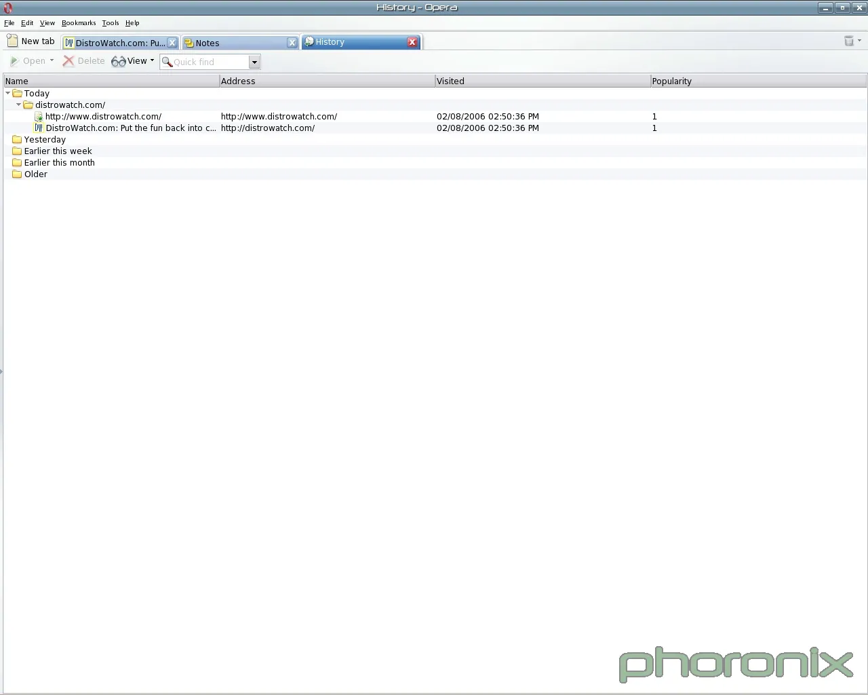Open the Bookmarks menu
Screen dimensions: 868x695
(79, 23)
